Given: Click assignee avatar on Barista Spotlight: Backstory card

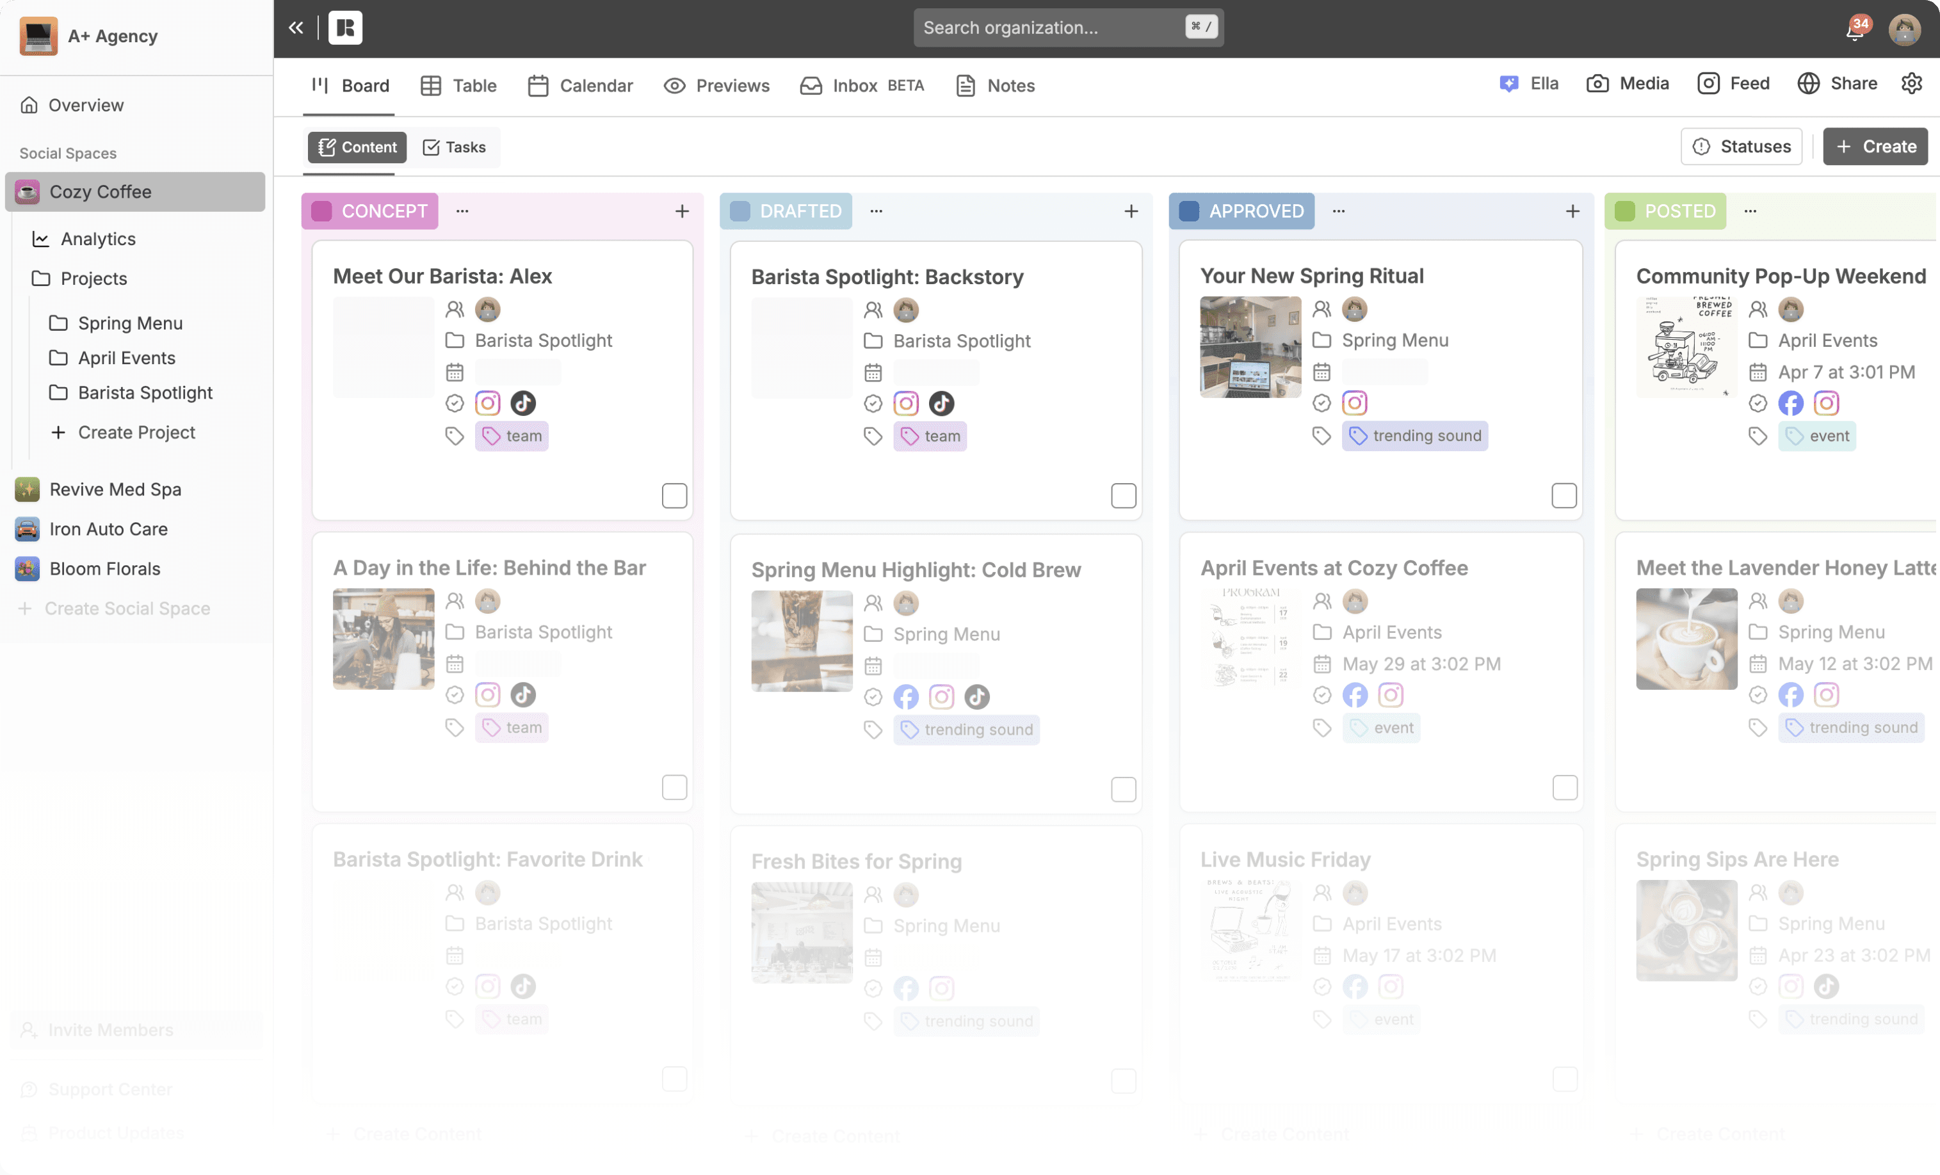Looking at the screenshot, I should (x=905, y=310).
